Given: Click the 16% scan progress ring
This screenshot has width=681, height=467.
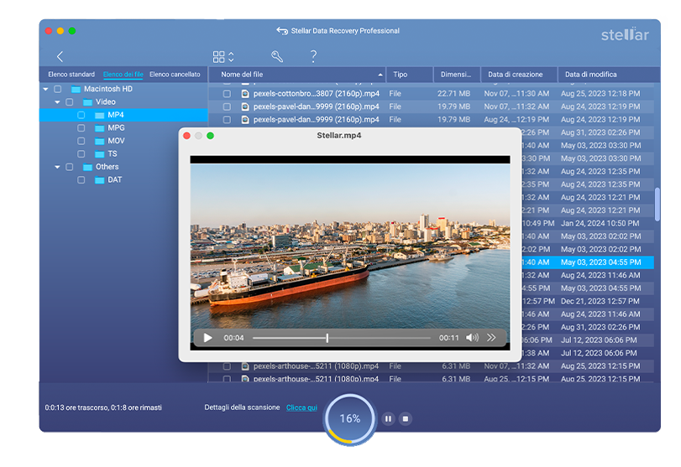Looking at the screenshot, I should [x=349, y=419].
